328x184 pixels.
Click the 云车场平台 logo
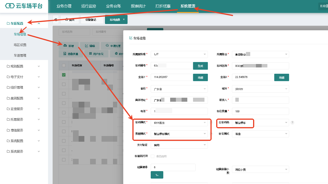(x=24, y=6)
